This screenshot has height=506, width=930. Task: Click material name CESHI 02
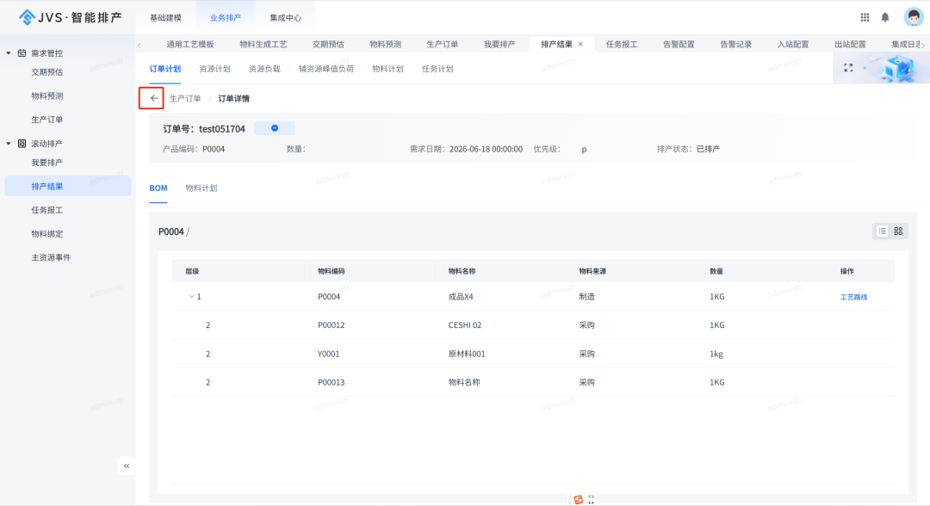[x=465, y=324]
